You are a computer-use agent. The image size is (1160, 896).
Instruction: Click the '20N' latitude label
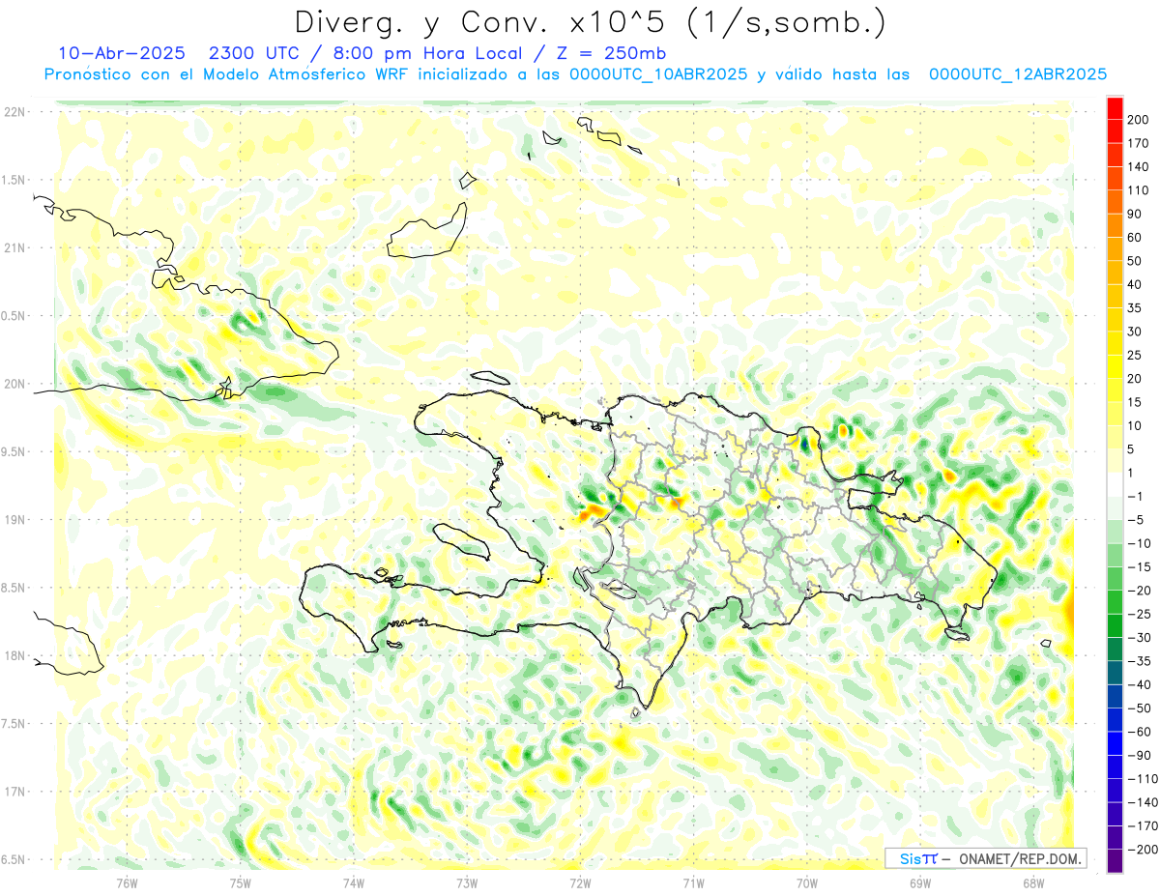[14, 384]
